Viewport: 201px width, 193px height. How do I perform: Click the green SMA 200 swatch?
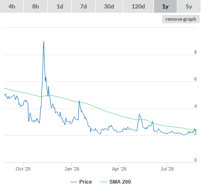(x=104, y=182)
